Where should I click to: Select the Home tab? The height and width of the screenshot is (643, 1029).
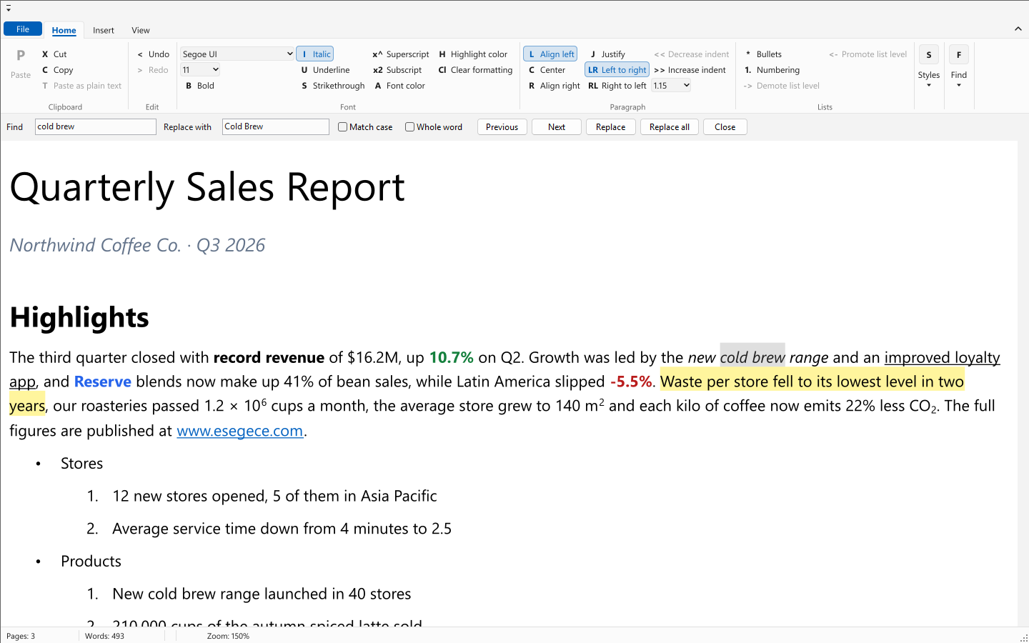coord(64,30)
